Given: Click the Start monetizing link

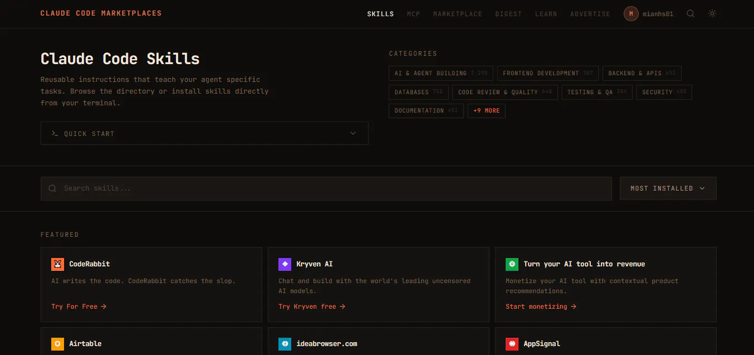Looking at the screenshot, I should (x=541, y=307).
